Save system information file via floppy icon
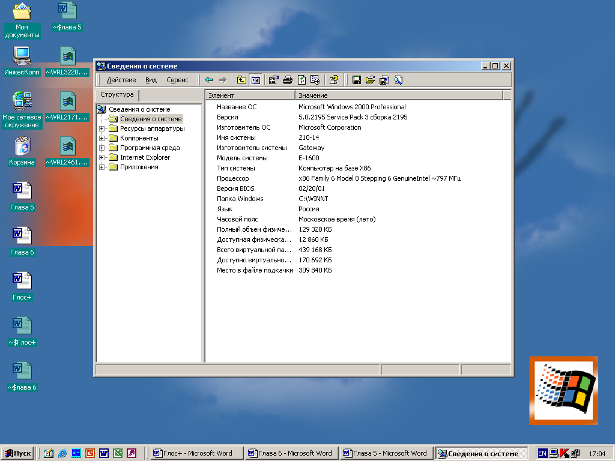615x461 pixels. [x=357, y=80]
